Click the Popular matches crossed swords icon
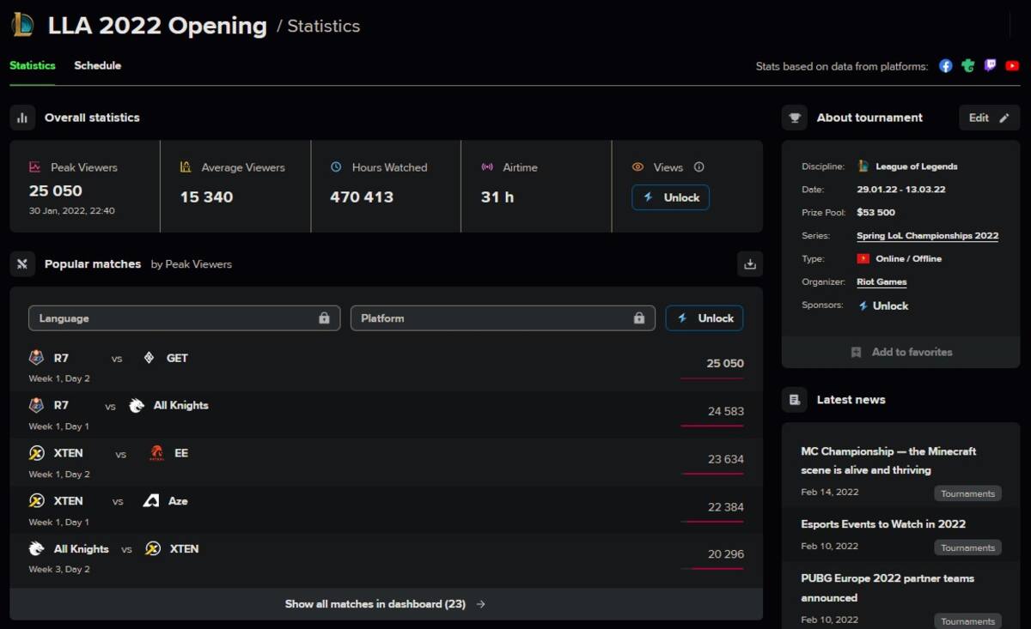This screenshot has width=1031, height=629. point(22,264)
